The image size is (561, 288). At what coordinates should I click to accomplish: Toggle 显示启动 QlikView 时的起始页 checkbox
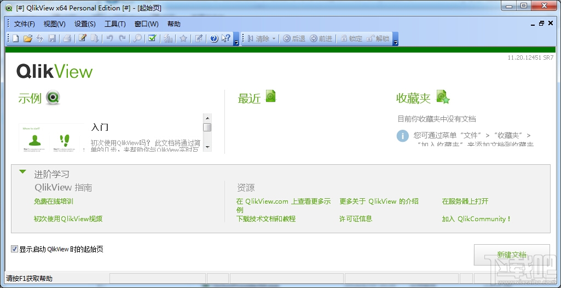pos(14,249)
